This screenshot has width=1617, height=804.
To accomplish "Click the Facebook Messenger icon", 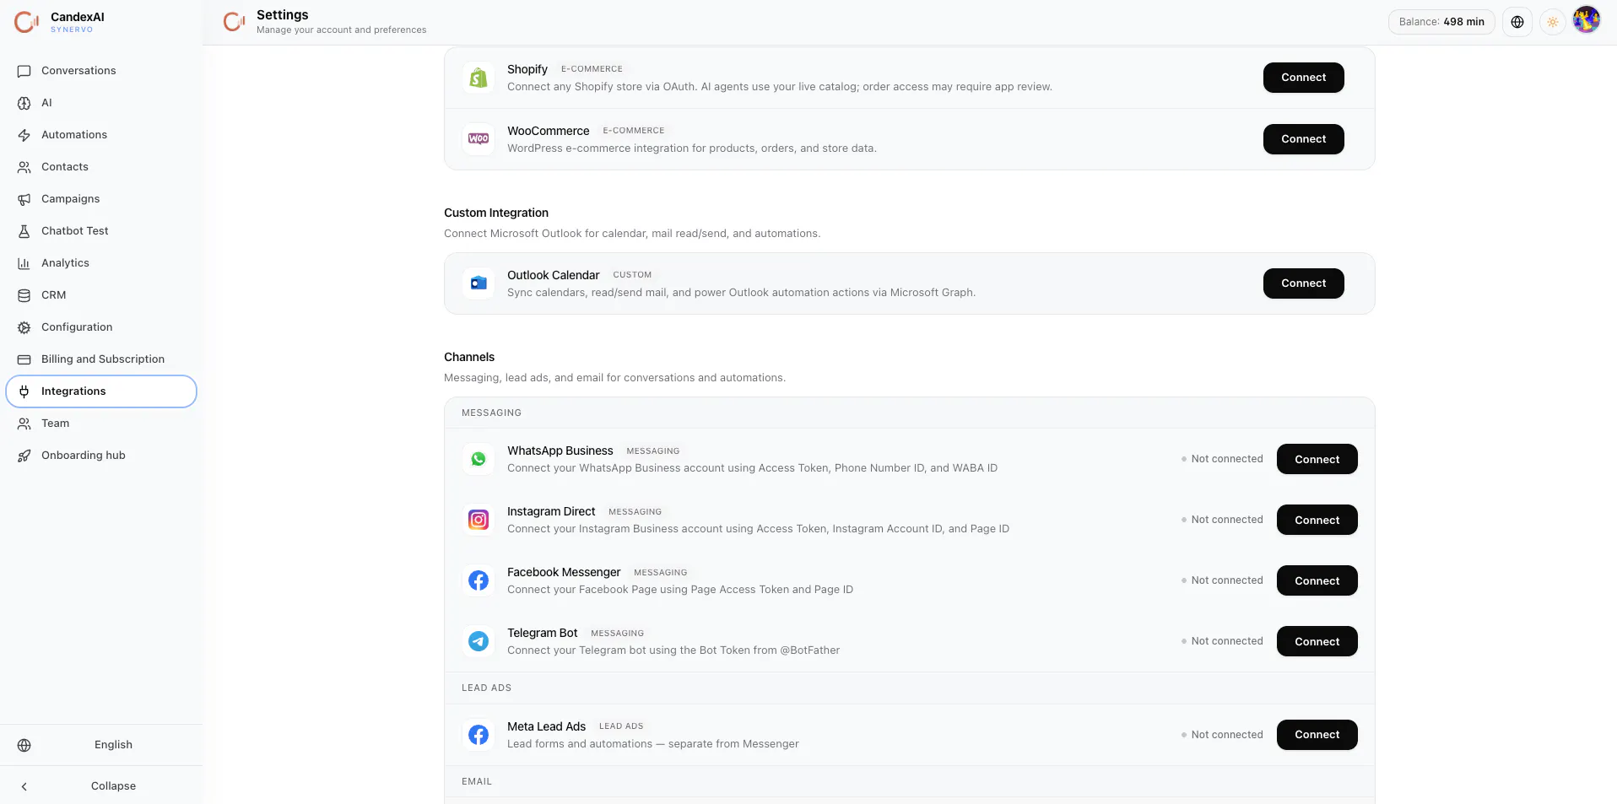I will tap(479, 580).
